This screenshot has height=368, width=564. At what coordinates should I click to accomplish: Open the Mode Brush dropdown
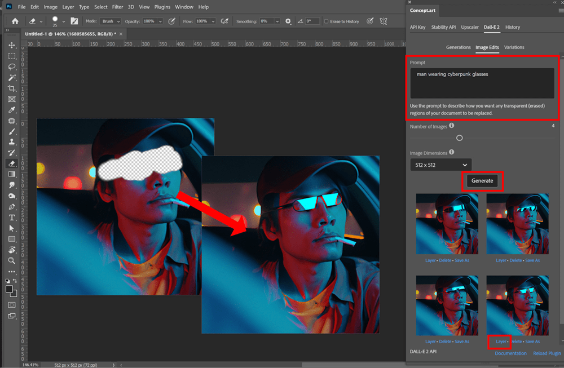[110, 21]
